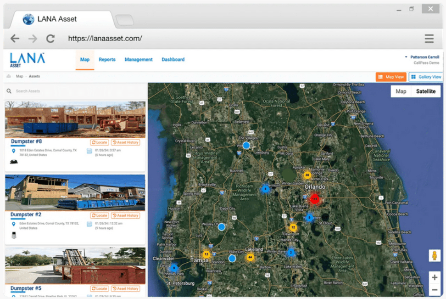Click Locate for Dumpster #8
The image size is (446, 299).
(99, 142)
